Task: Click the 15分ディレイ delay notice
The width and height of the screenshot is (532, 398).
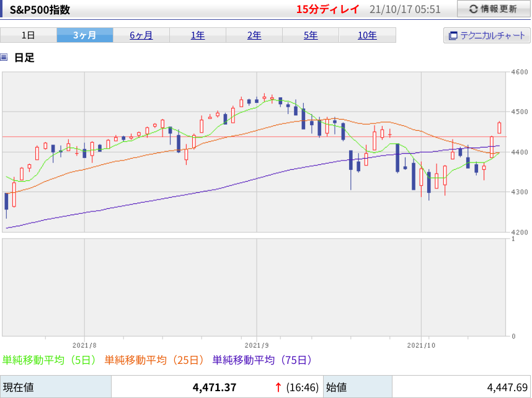Action: tap(327, 9)
